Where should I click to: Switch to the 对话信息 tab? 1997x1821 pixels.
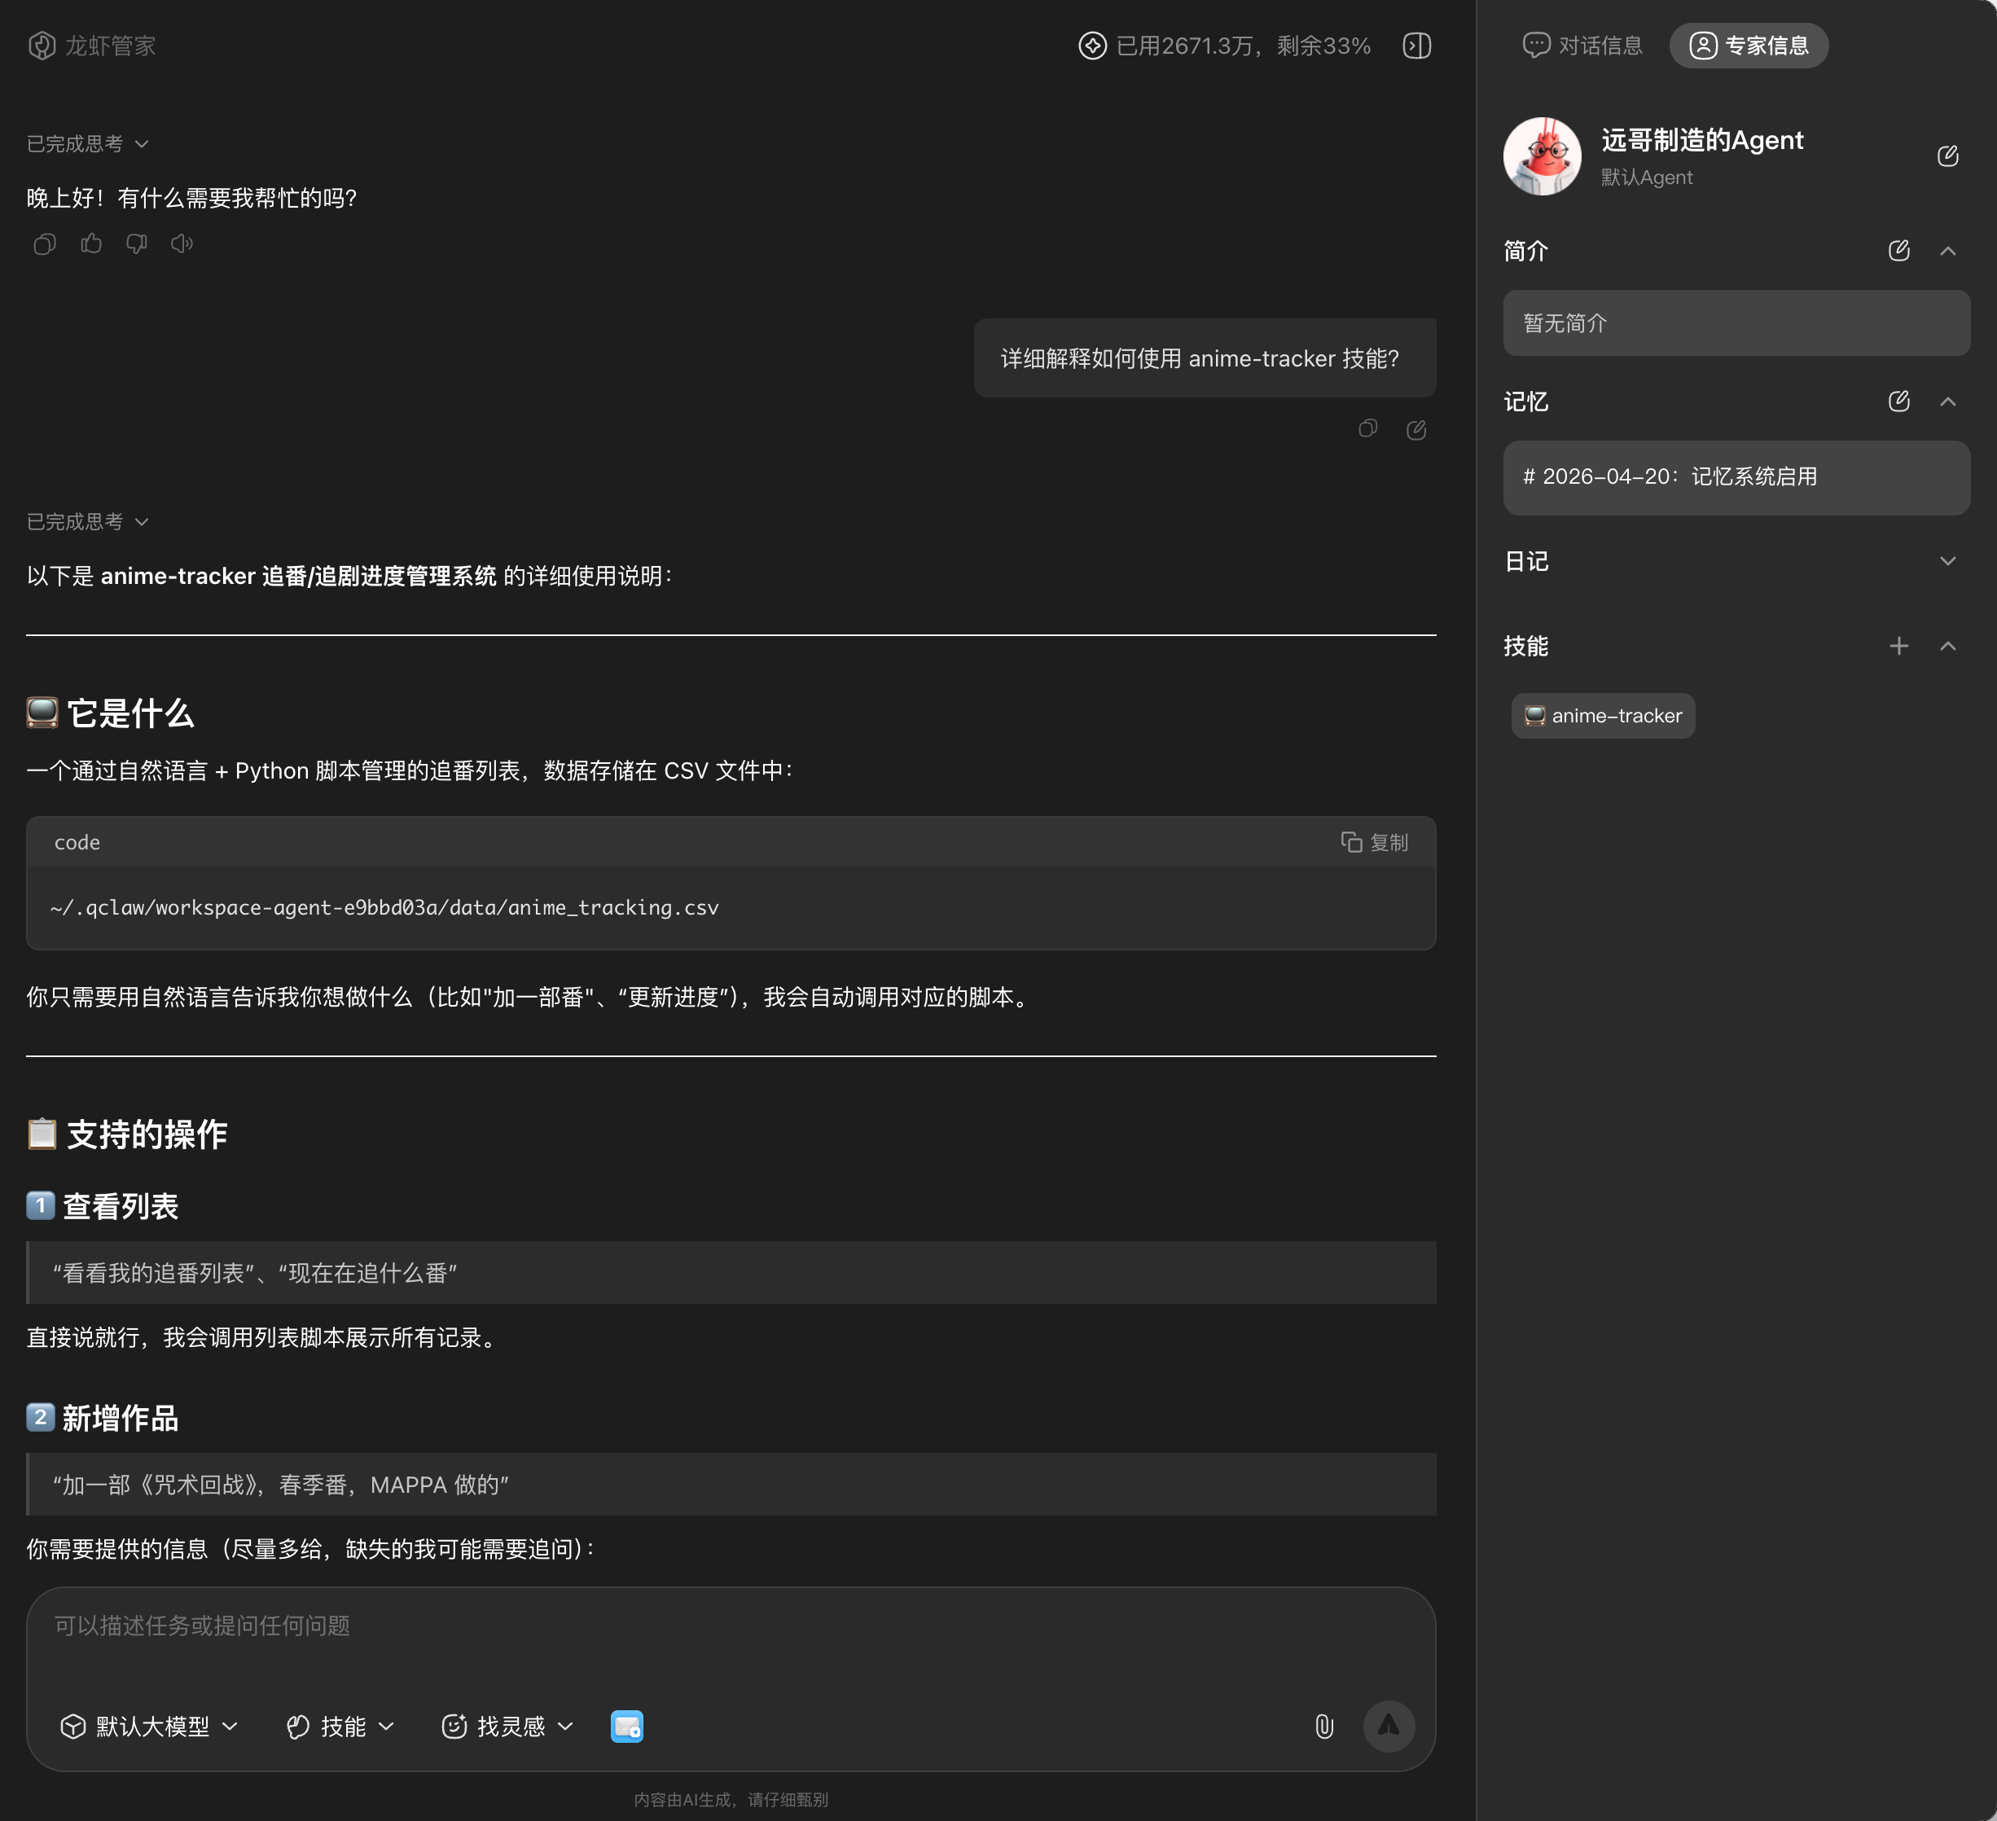click(1582, 46)
